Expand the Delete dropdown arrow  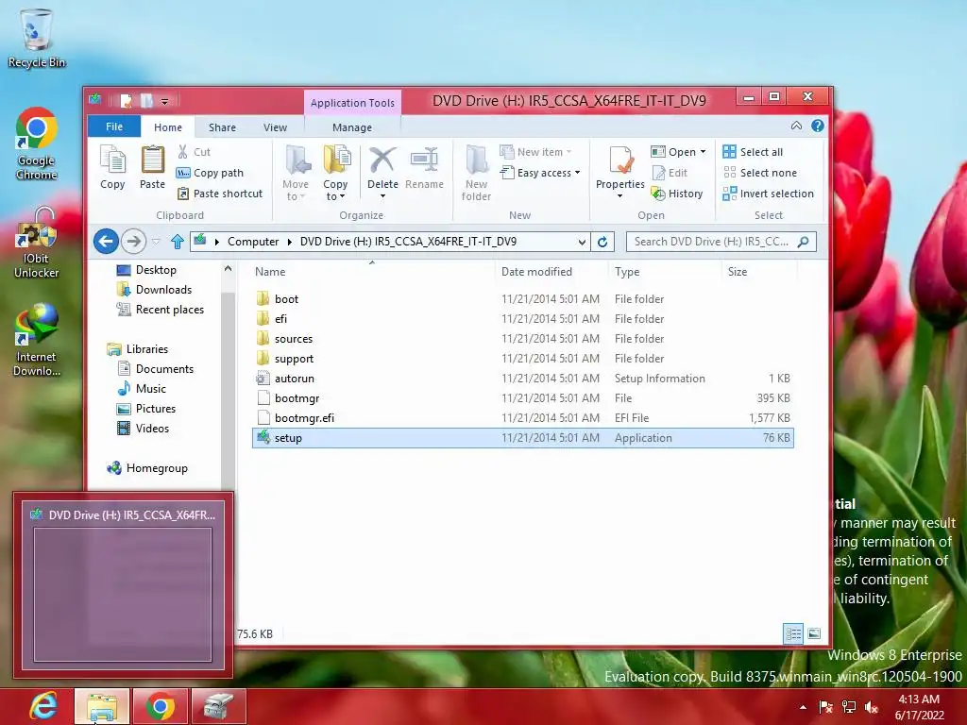pos(382,196)
